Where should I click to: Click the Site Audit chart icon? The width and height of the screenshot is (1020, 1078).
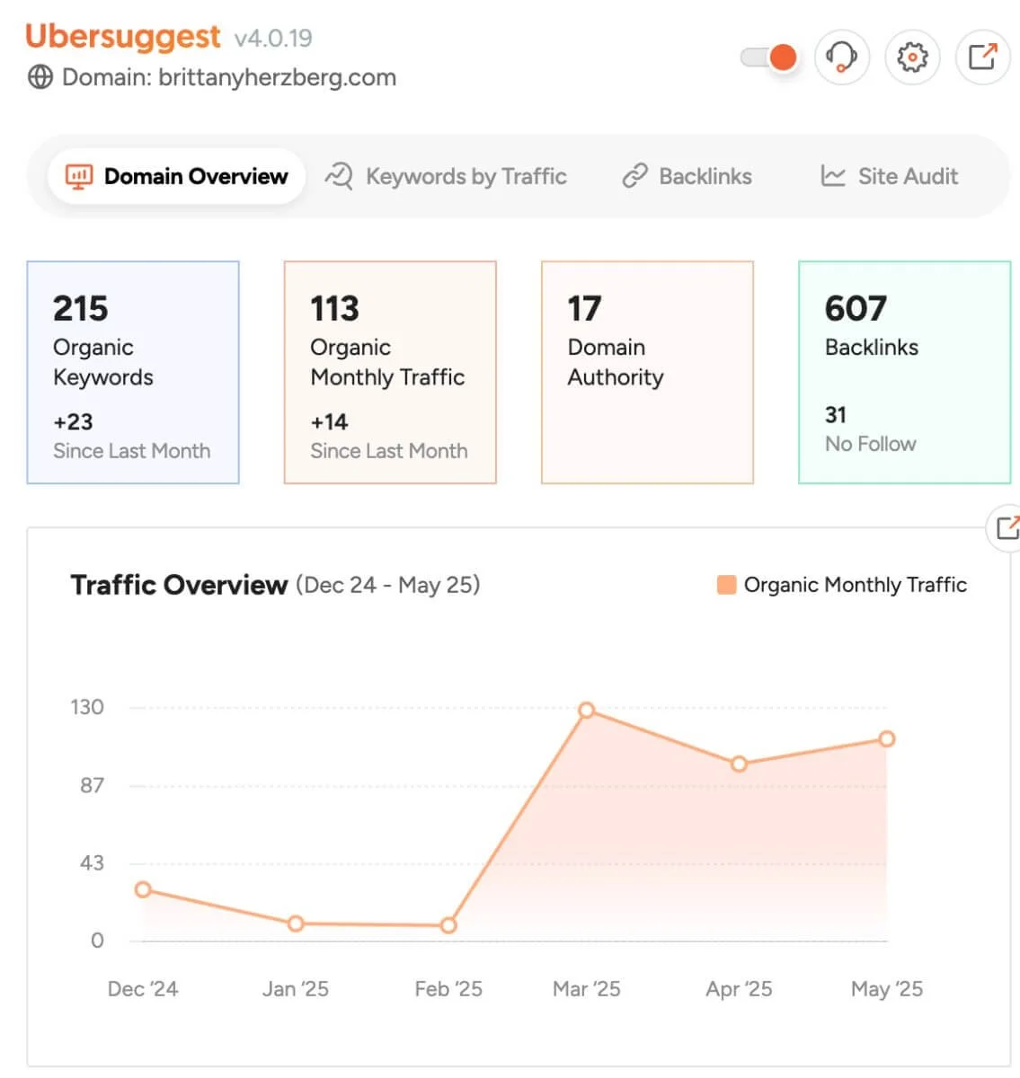[x=833, y=176]
